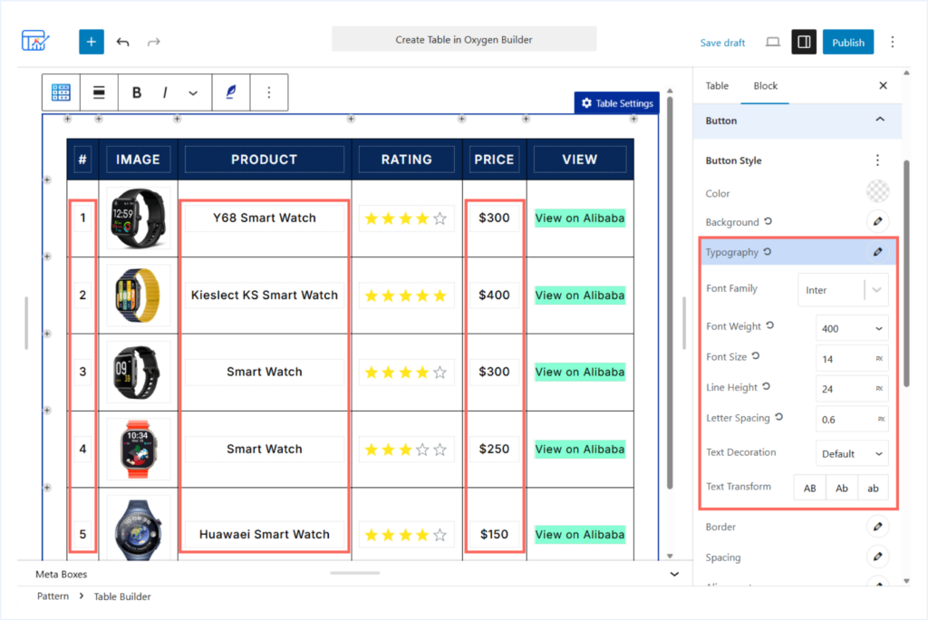Click the feather highlight icon in toolbar

tap(231, 92)
